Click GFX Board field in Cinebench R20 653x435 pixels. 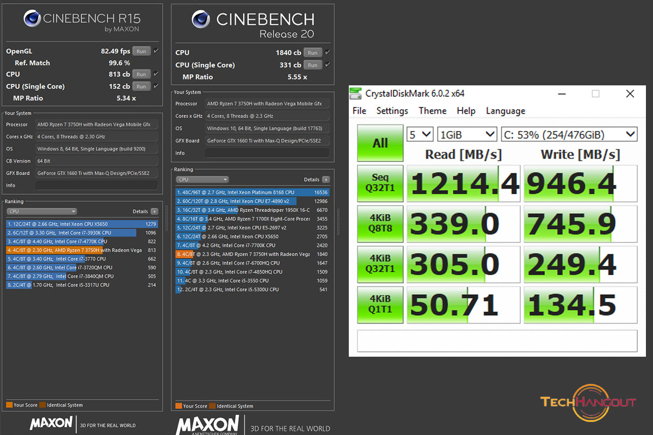click(267, 141)
